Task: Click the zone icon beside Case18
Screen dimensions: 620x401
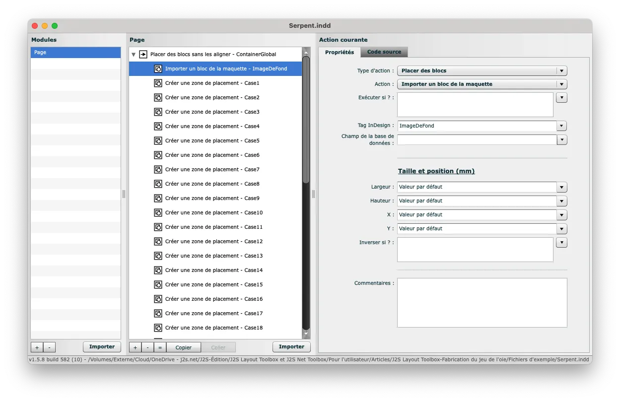Action: 158,328
